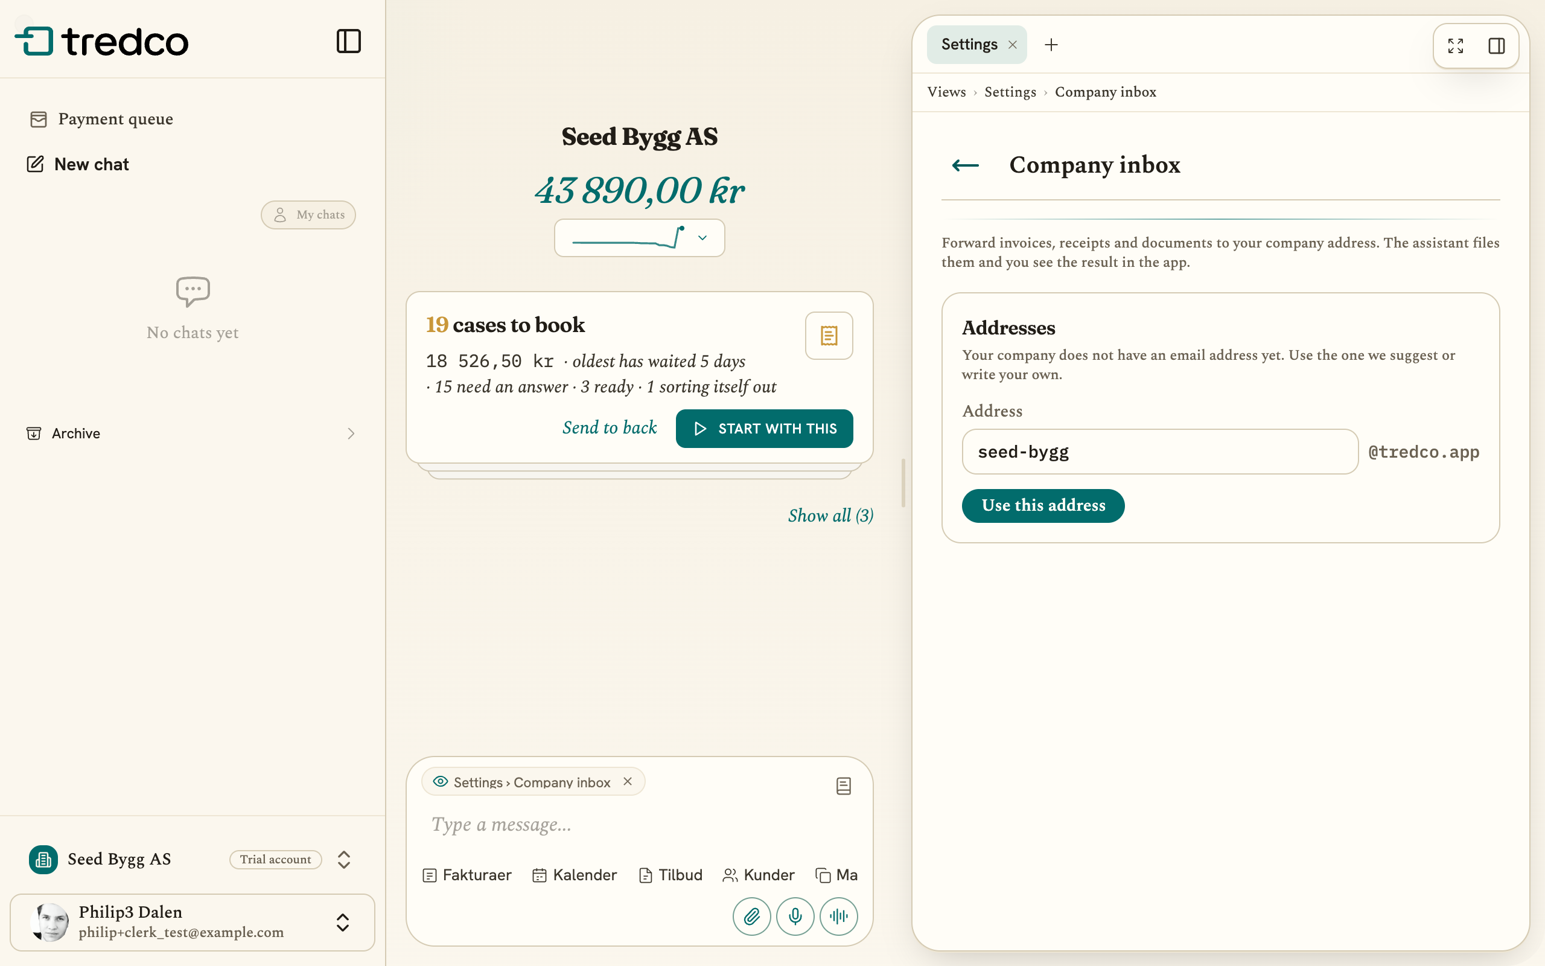Click the Company inbox breadcrumb
This screenshot has height=966, width=1545.
pyautogui.click(x=1105, y=92)
